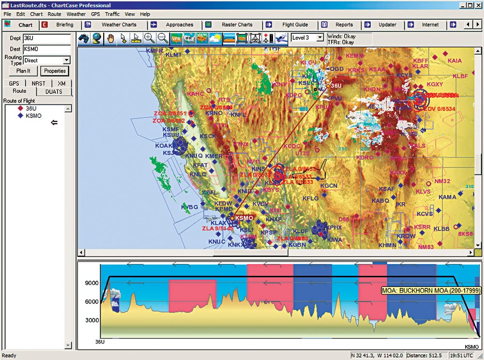The height and width of the screenshot is (360, 484).
Task: Open the File menu
Action: [7, 14]
